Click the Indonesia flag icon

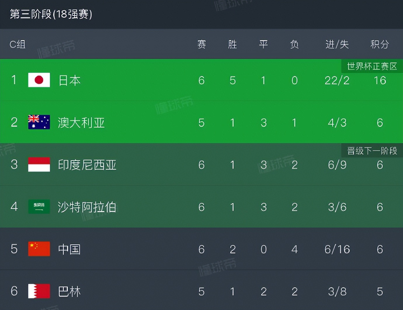[x=39, y=164]
